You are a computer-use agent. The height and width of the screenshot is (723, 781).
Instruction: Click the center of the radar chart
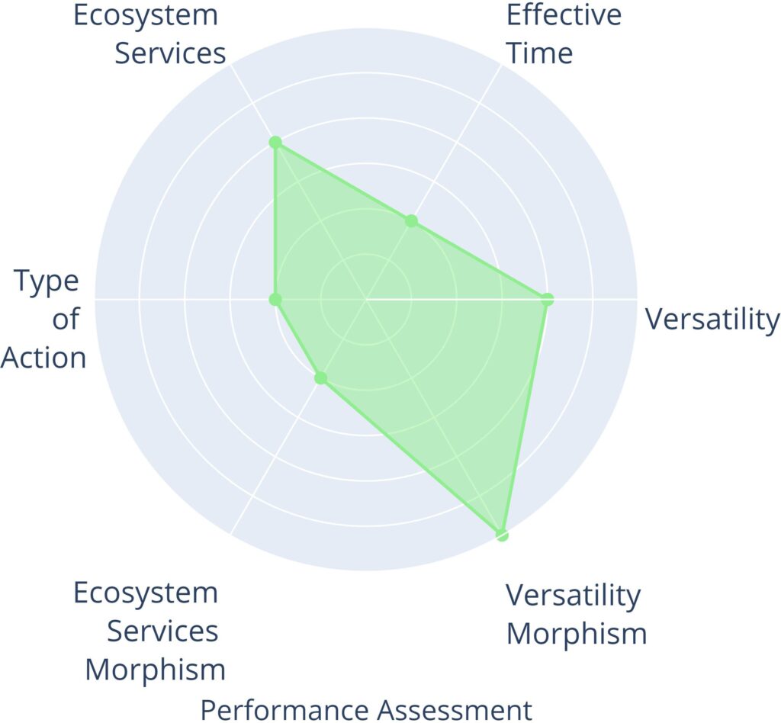click(x=366, y=300)
